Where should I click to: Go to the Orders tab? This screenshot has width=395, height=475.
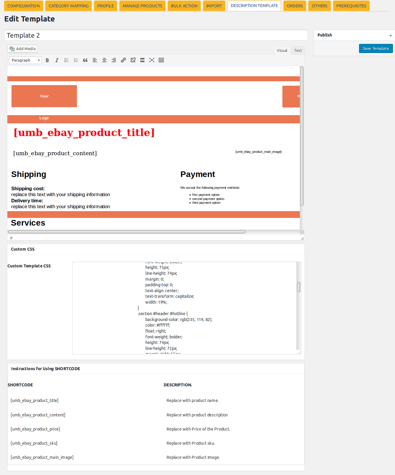point(295,6)
